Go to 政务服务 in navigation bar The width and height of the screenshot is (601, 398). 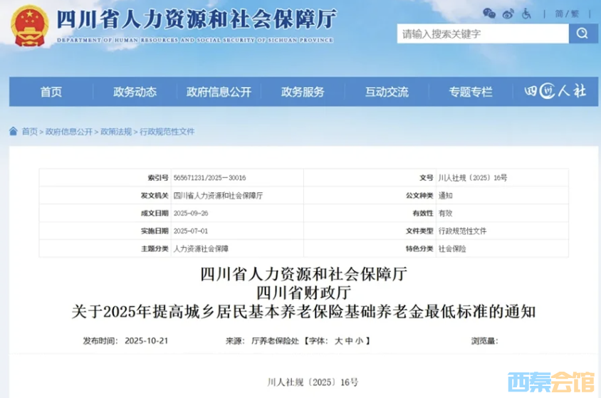tap(303, 92)
